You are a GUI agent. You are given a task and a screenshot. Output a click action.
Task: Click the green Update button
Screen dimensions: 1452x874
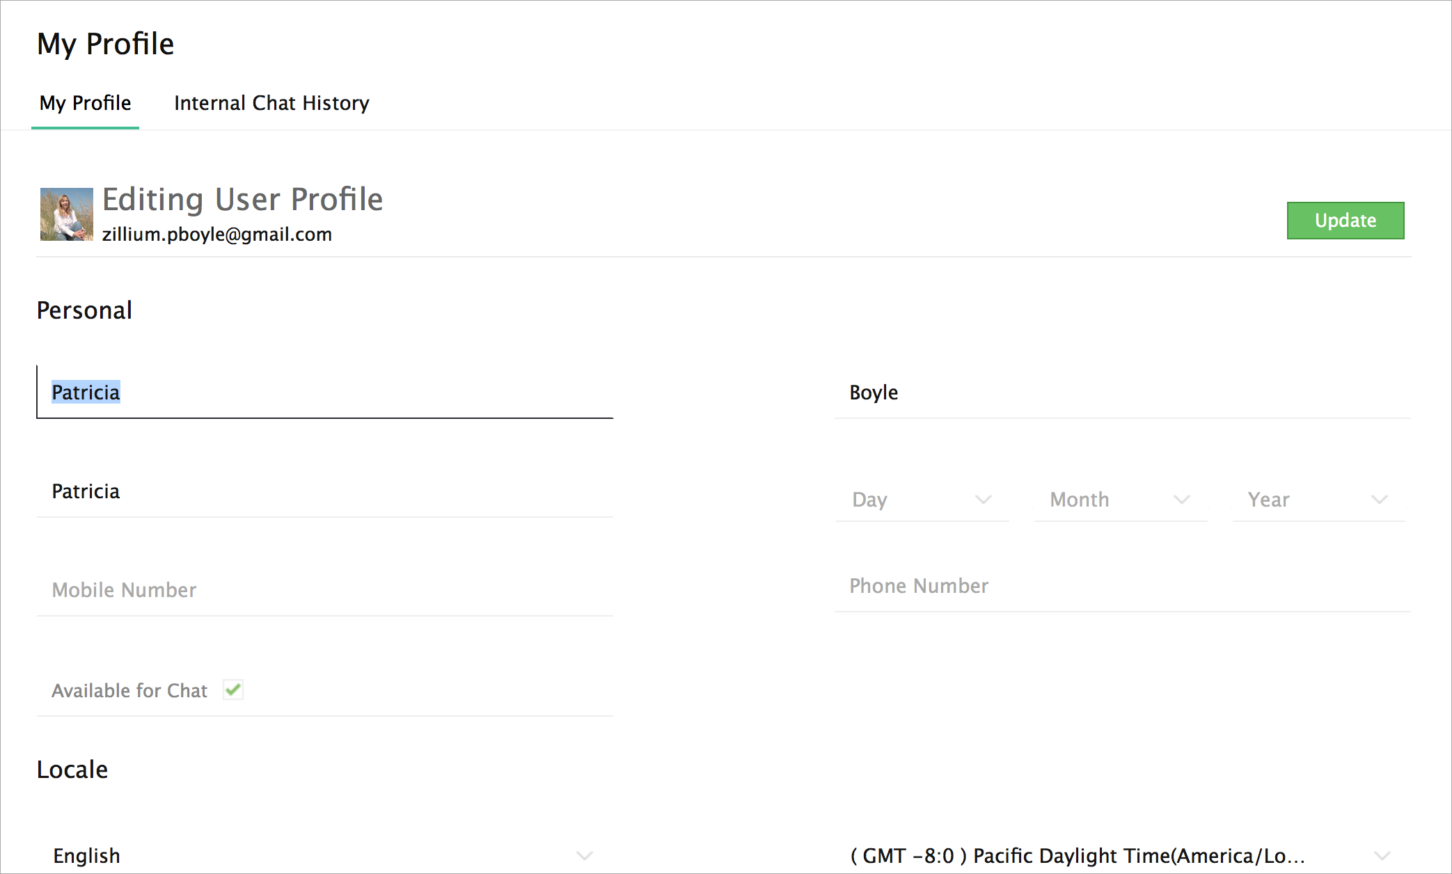click(1345, 221)
